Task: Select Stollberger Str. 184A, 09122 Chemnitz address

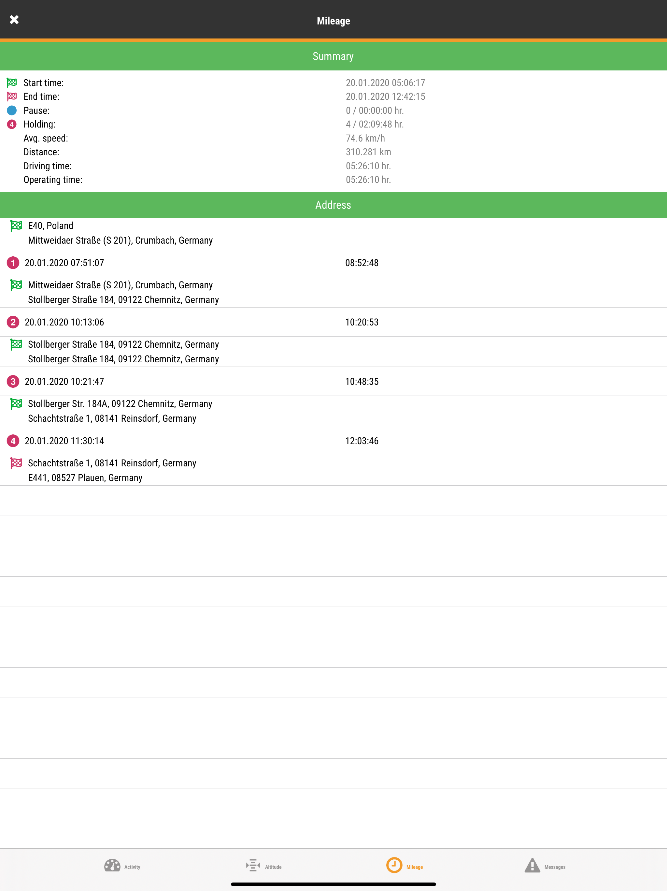Action: (x=120, y=404)
